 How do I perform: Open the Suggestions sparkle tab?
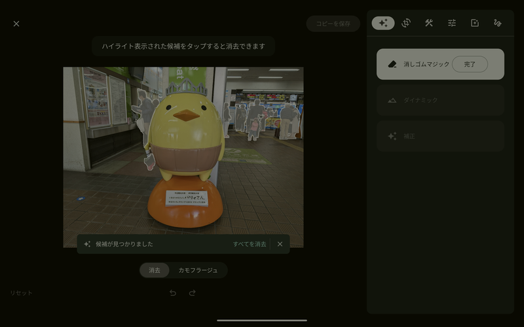tap(383, 23)
